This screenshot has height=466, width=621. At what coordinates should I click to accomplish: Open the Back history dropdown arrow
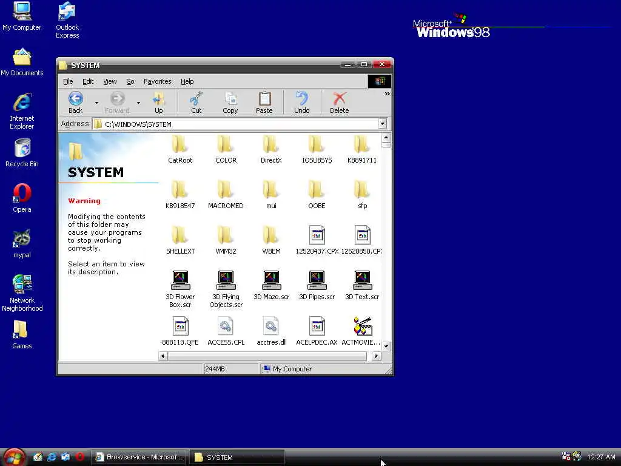pyautogui.click(x=96, y=103)
